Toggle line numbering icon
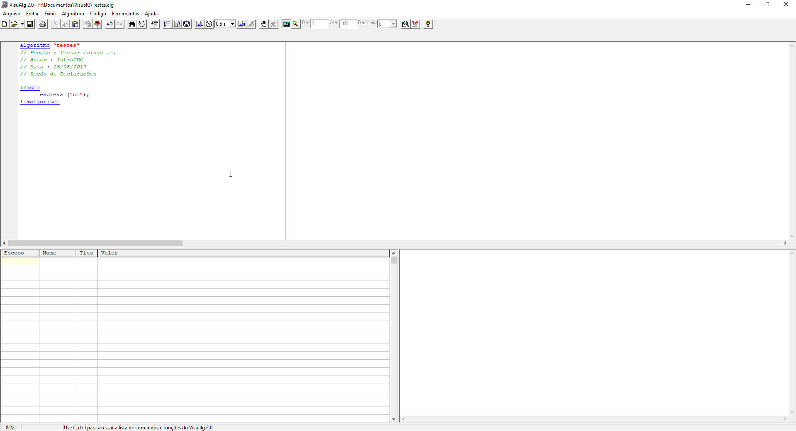 (x=167, y=24)
